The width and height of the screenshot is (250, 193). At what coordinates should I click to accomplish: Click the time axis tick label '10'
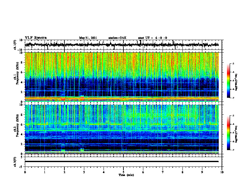222,172
